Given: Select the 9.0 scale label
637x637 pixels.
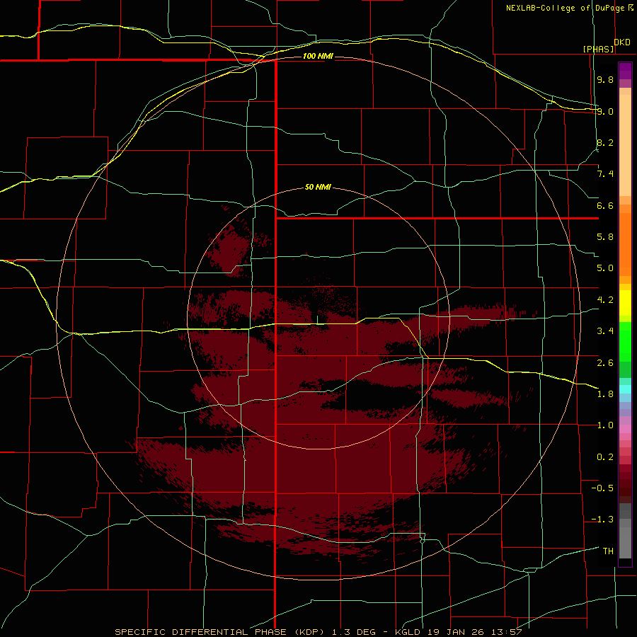Looking at the screenshot, I should pos(605,111).
